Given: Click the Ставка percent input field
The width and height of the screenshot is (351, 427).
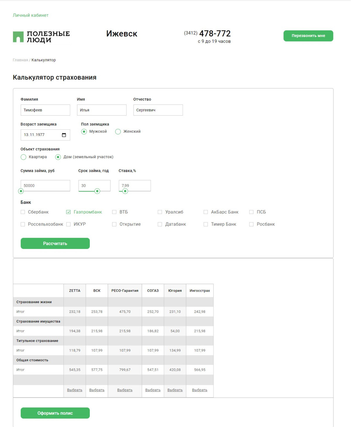Looking at the screenshot, I should coord(135,186).
